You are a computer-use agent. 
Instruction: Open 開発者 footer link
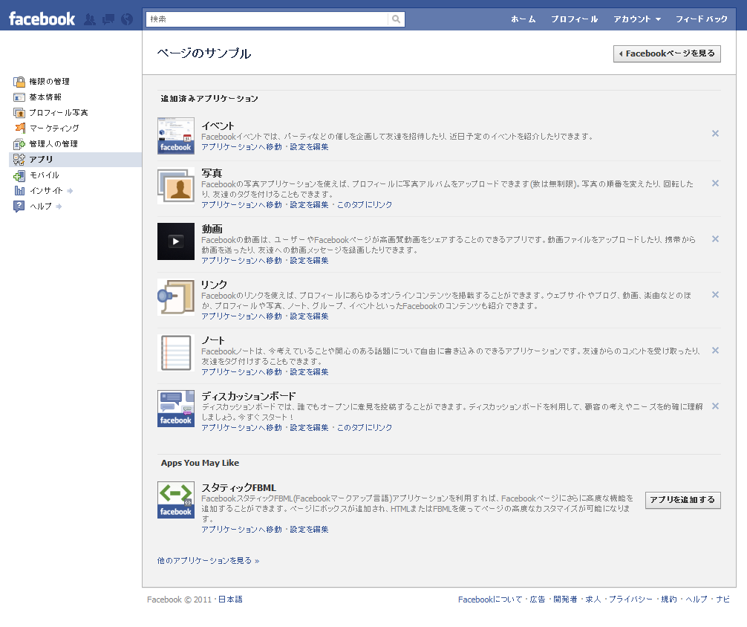(x=565, y=600)
